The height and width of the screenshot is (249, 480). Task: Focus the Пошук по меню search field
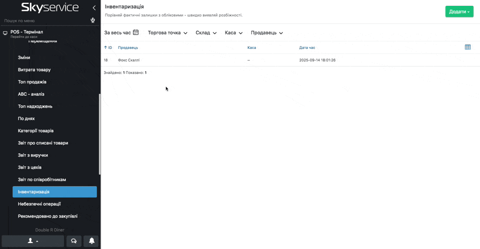tap(45, 20)
